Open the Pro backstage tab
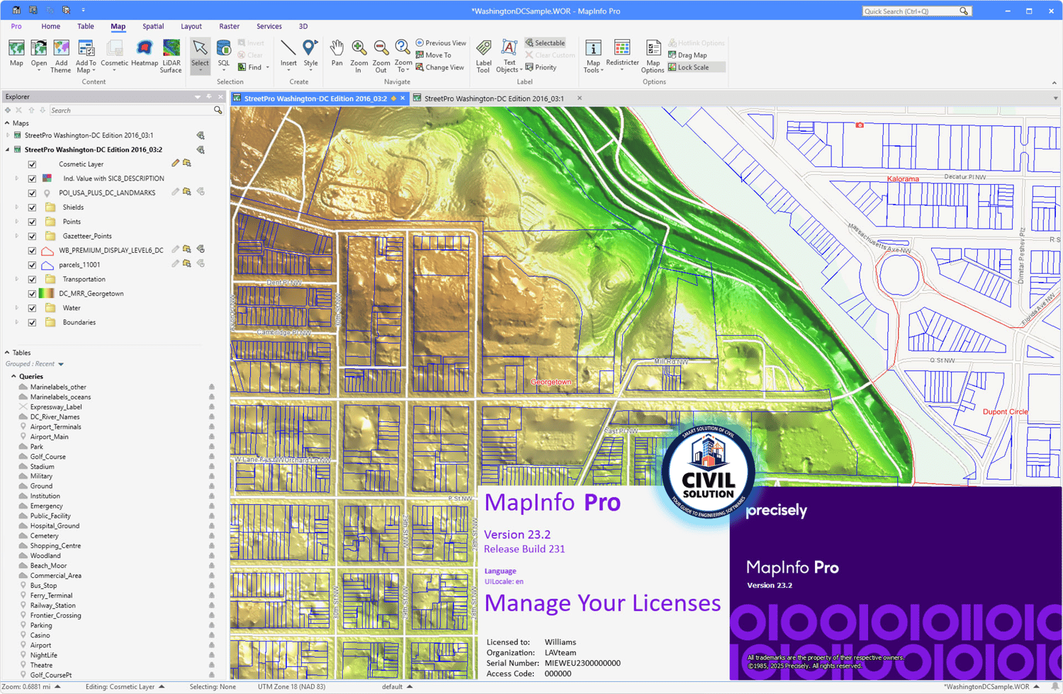 16,26
